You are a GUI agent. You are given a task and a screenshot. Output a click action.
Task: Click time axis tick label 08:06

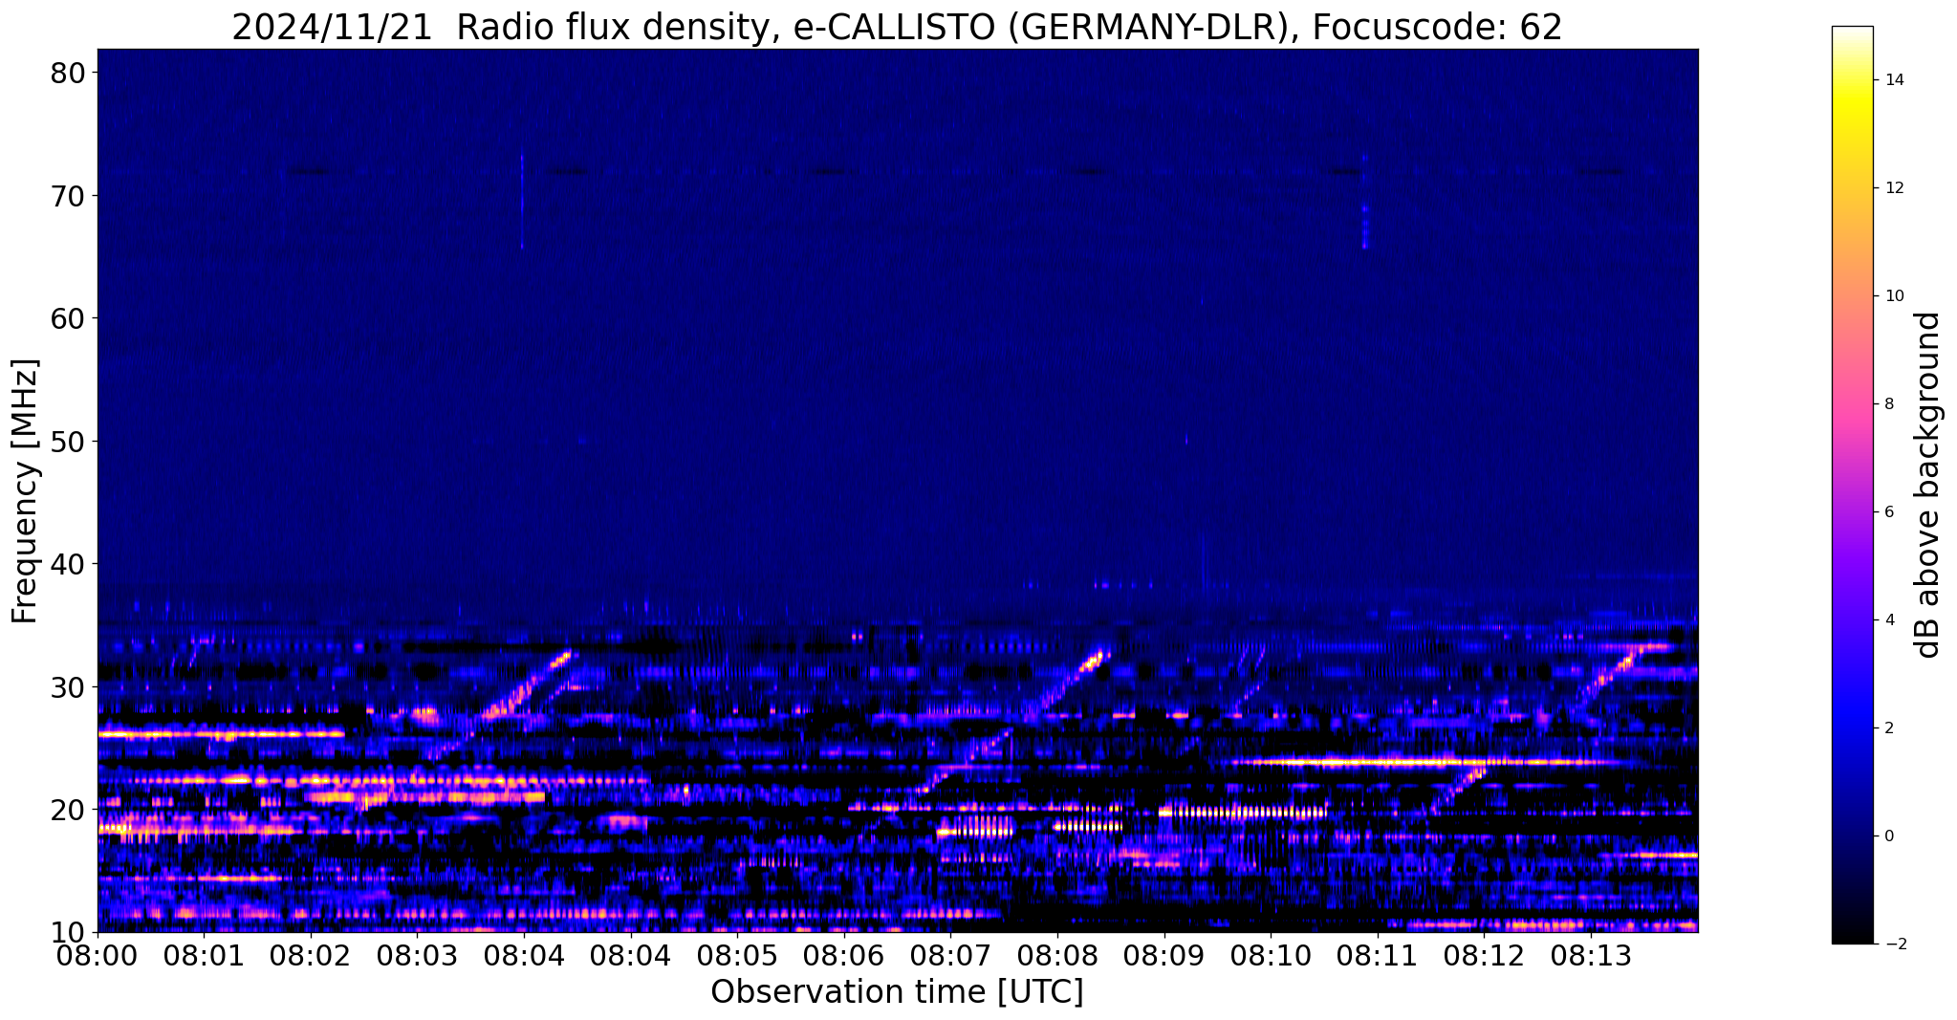click(844, 957)
